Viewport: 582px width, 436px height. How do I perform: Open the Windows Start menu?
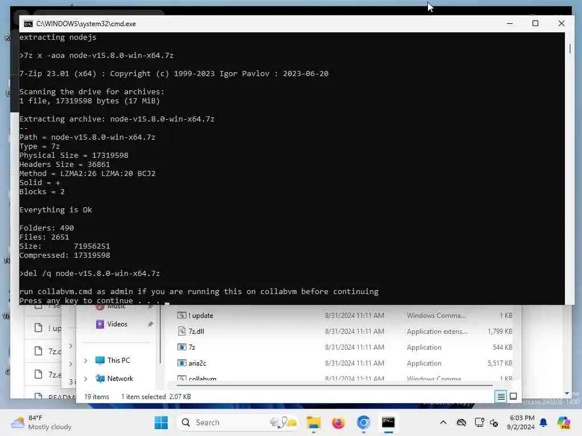pos(161,422)
